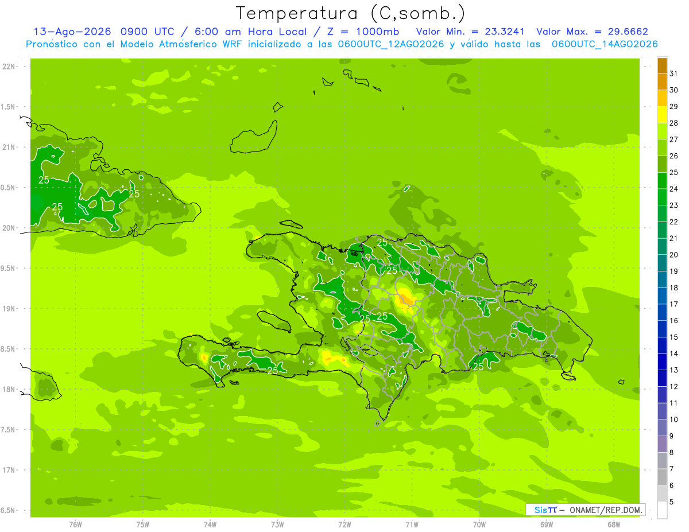The width and height of the screenshot is (689, 532).
Task: Click the 19N latitude label
Action: click(x=9, y=308)
